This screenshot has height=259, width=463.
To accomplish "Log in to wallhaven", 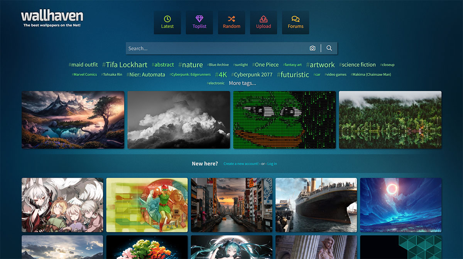I will [272, 163].
